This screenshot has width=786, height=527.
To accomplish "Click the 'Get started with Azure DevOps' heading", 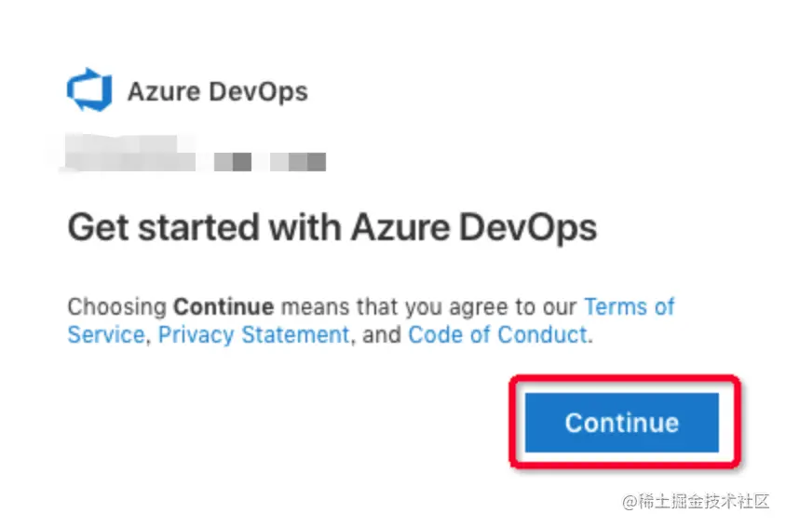I will click(332, 228).
